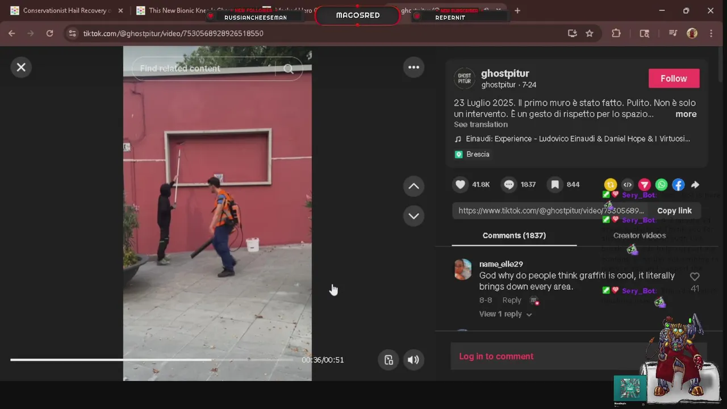
Task: Open more share options arrow
Action: 695,185
